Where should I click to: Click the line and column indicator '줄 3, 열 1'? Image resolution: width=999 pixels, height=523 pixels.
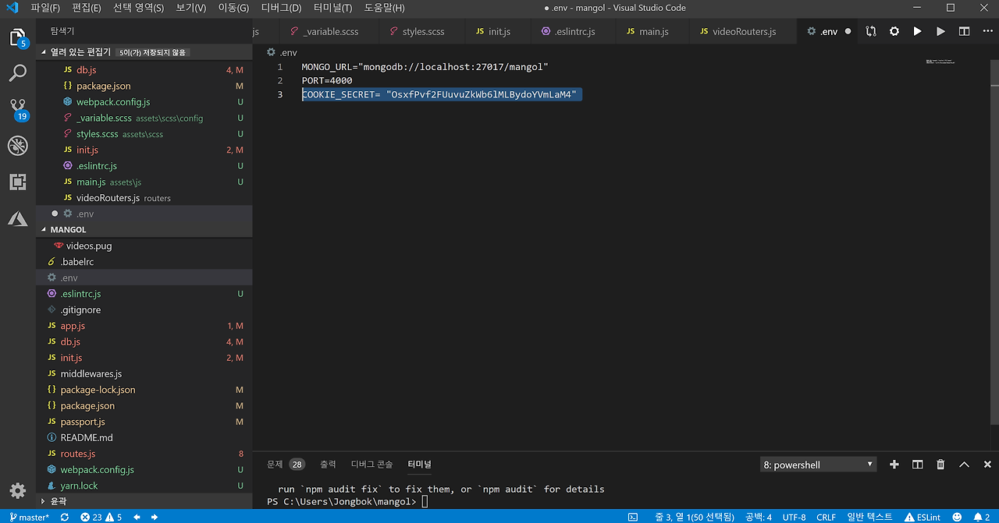coord(695,517)
